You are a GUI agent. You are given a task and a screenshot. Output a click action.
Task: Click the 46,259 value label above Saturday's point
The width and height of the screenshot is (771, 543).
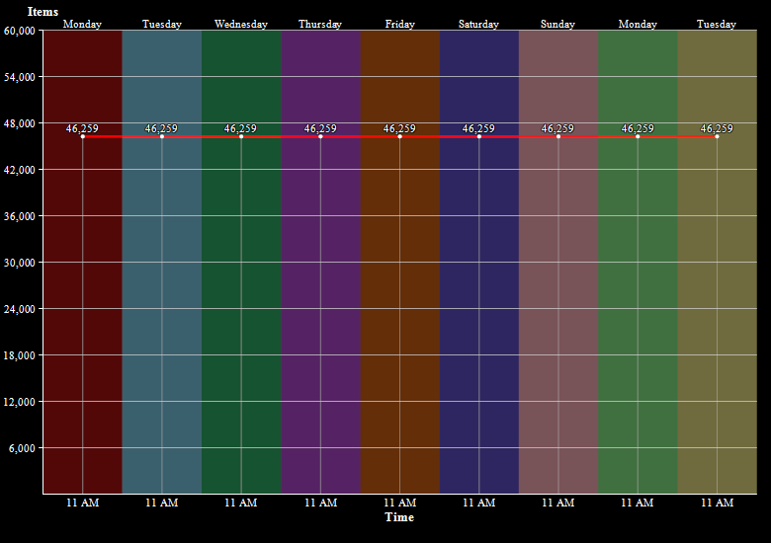point(478,128)
